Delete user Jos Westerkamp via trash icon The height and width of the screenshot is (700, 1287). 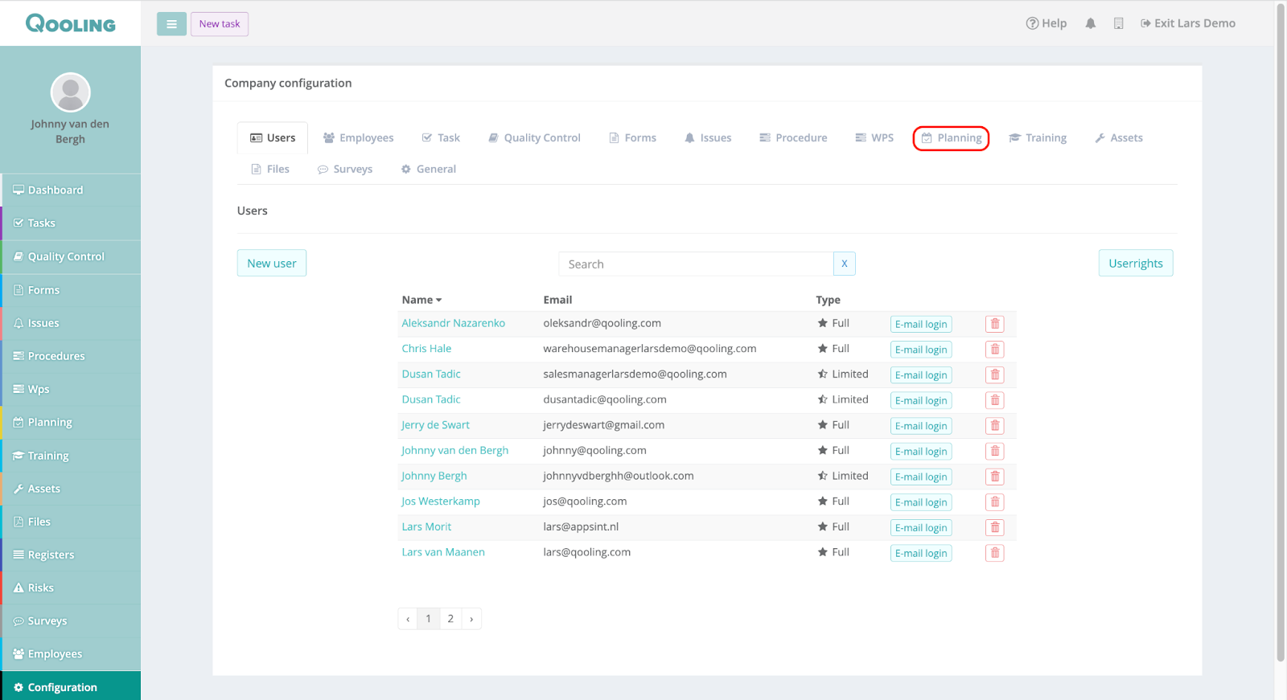995,502
